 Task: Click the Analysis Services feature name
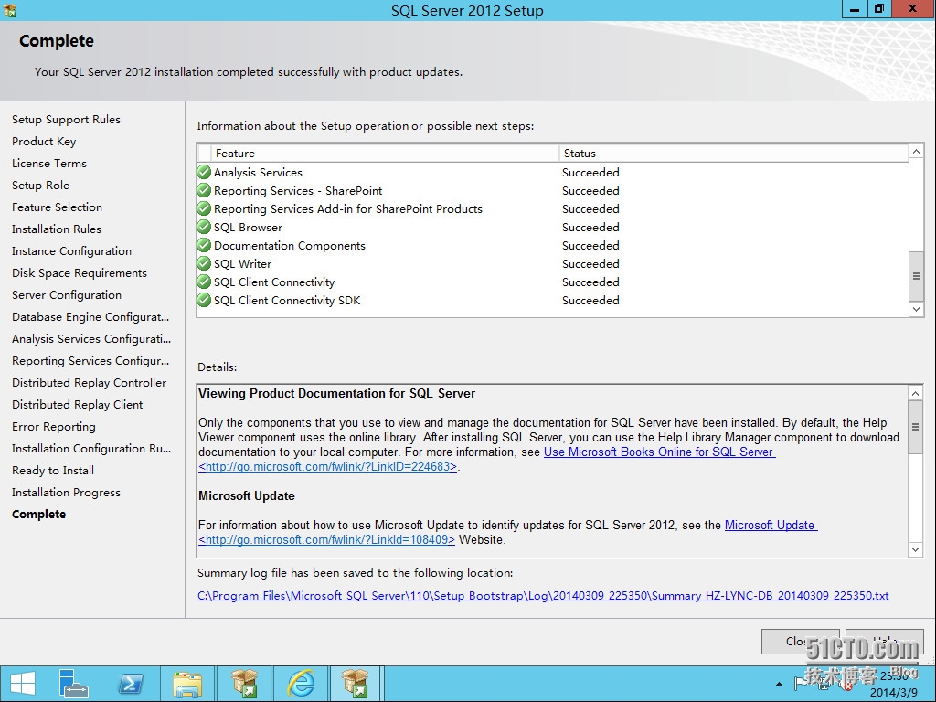(259, 173)
